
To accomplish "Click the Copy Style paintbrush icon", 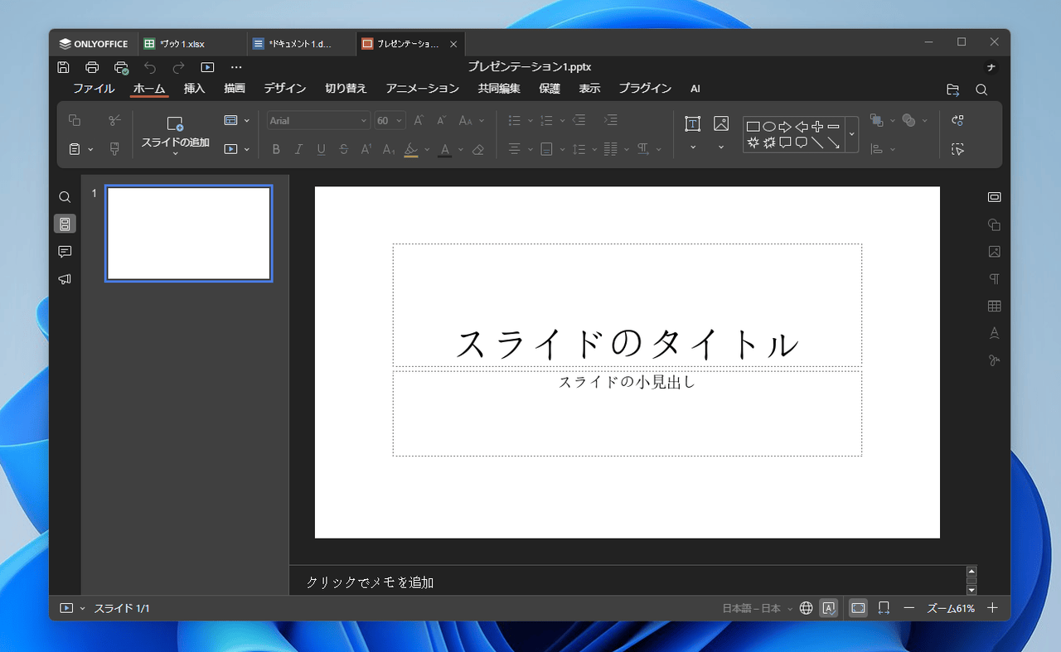I will tap(114, 149).
